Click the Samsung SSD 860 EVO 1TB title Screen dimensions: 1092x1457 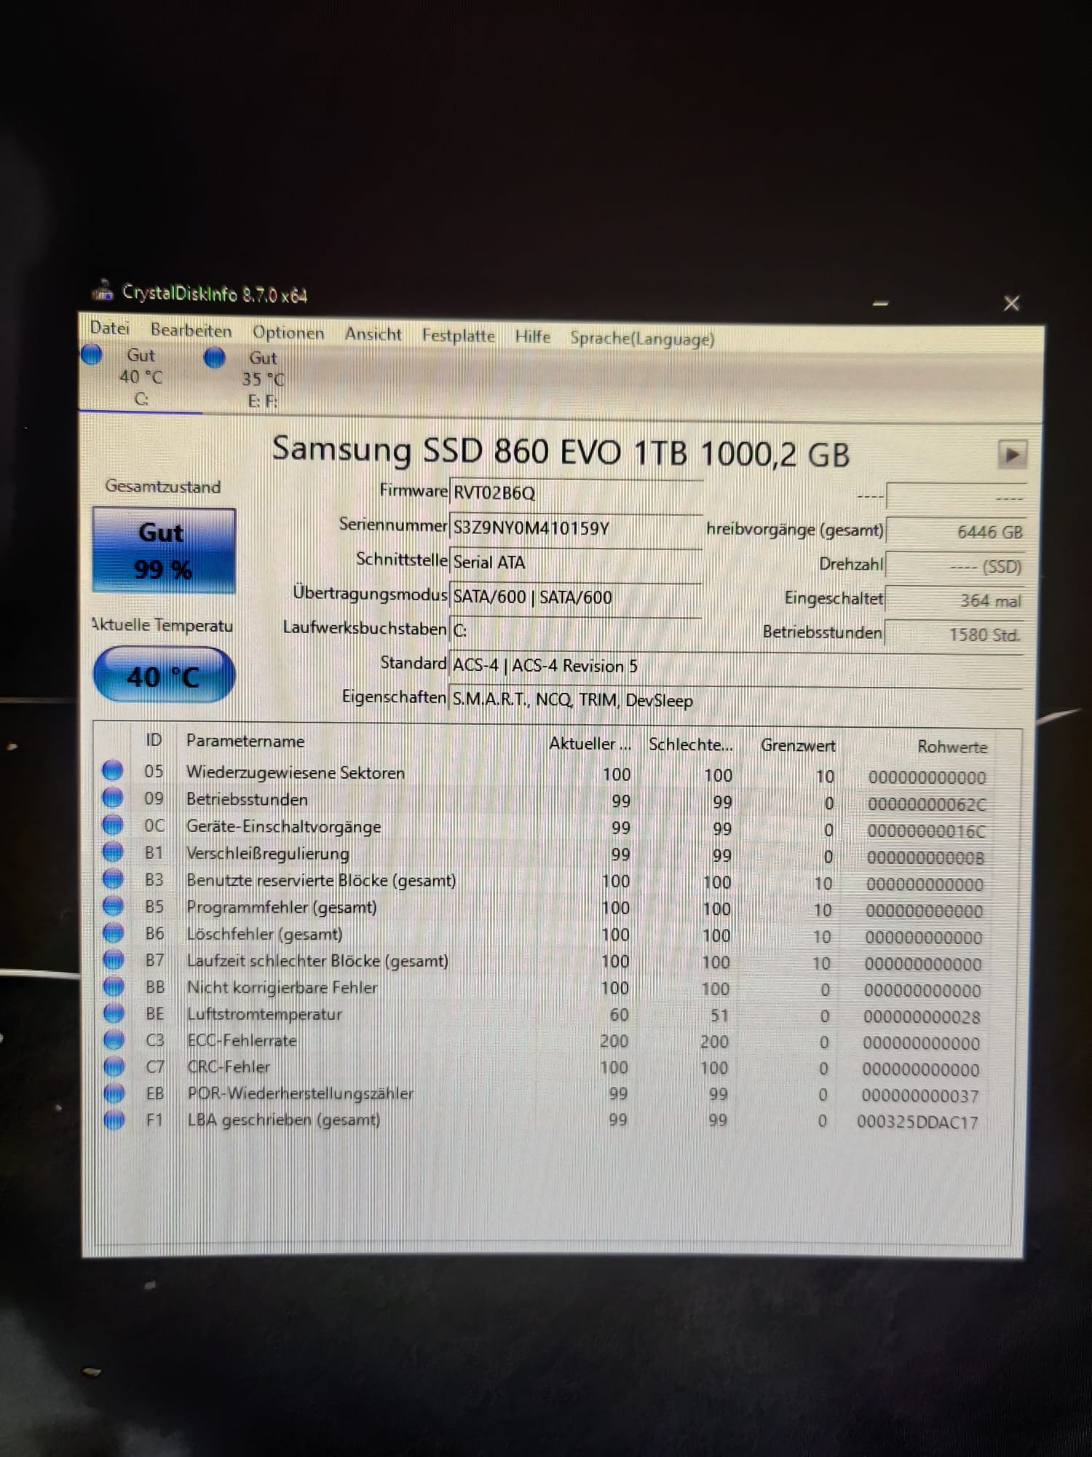click(x=561, y=452)
